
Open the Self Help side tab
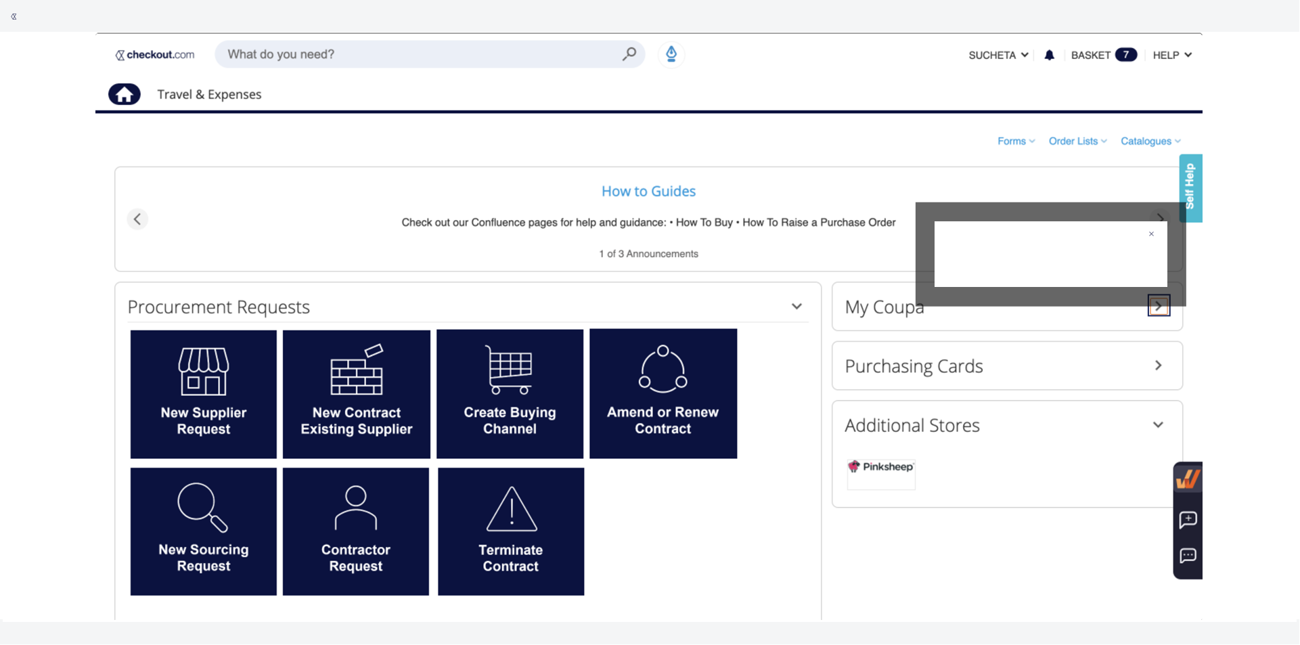click(x=1190, y=187)
